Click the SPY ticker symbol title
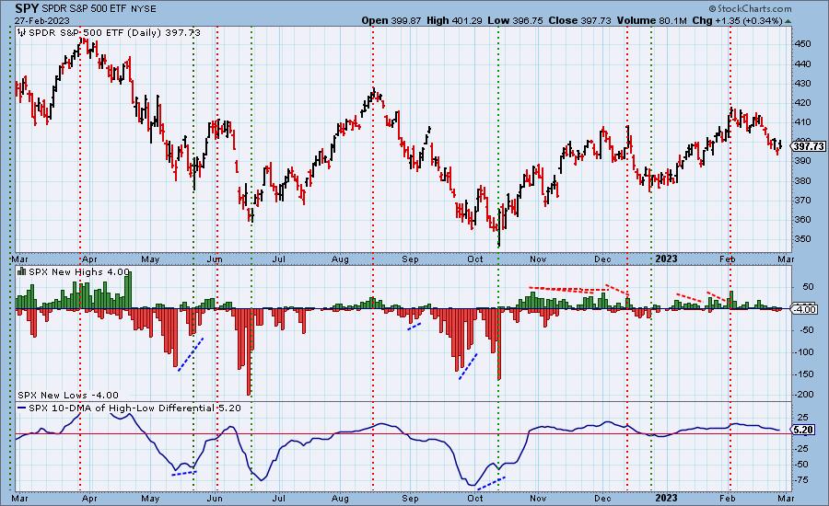The height and width of the screenshot is (506, 829). [27, 8]
